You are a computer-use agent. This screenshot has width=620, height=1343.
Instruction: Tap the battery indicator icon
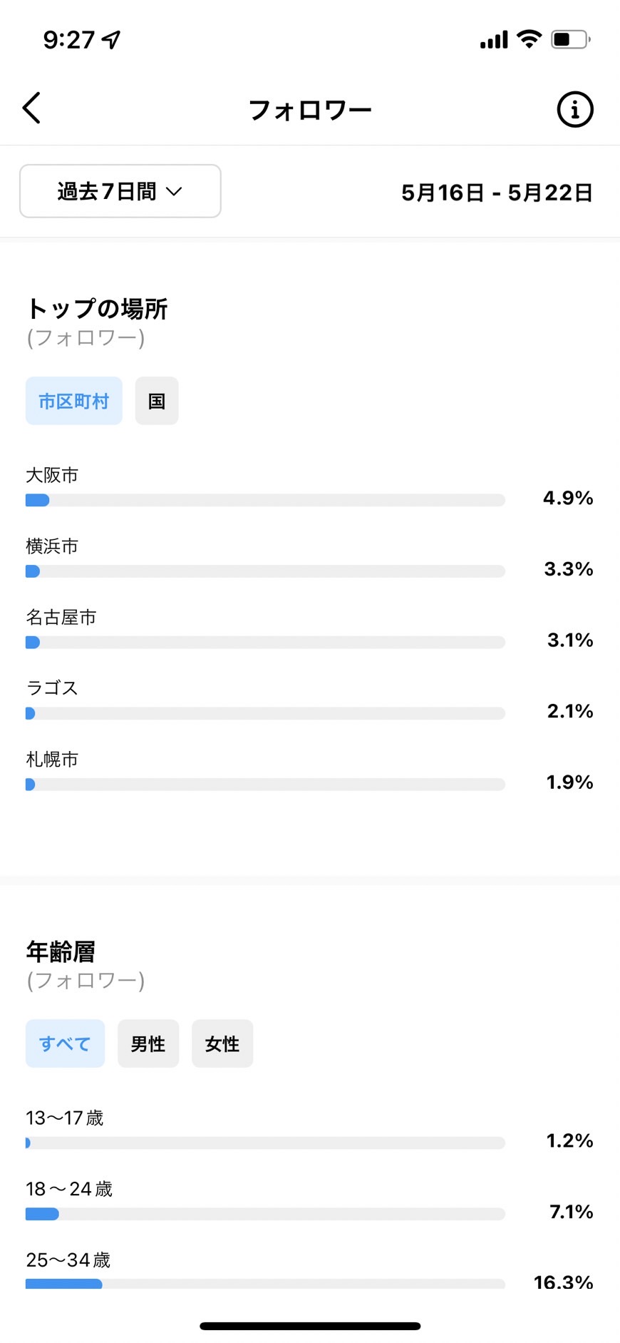click(x=570, y=39)
